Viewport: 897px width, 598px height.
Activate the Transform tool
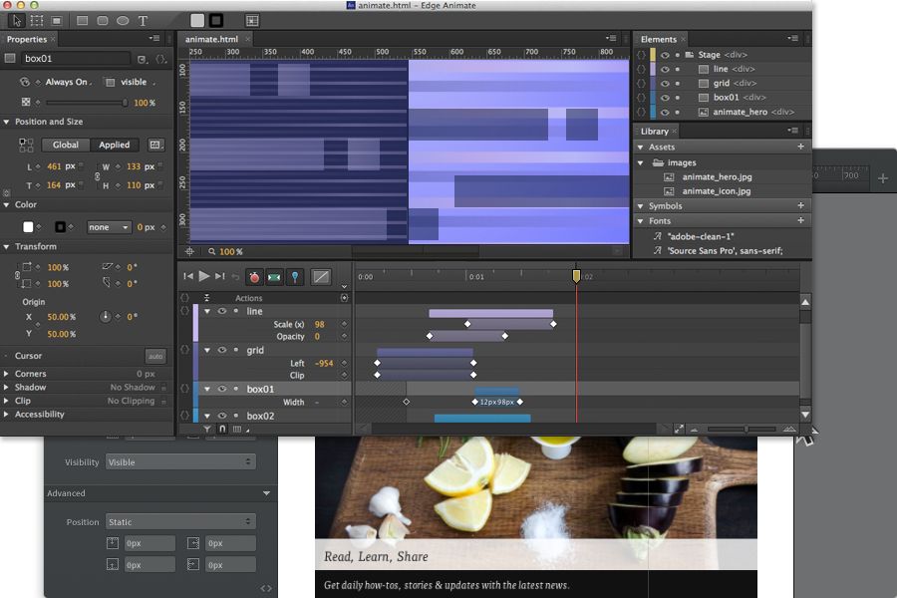pyautogui.click(x=37, y=20)
